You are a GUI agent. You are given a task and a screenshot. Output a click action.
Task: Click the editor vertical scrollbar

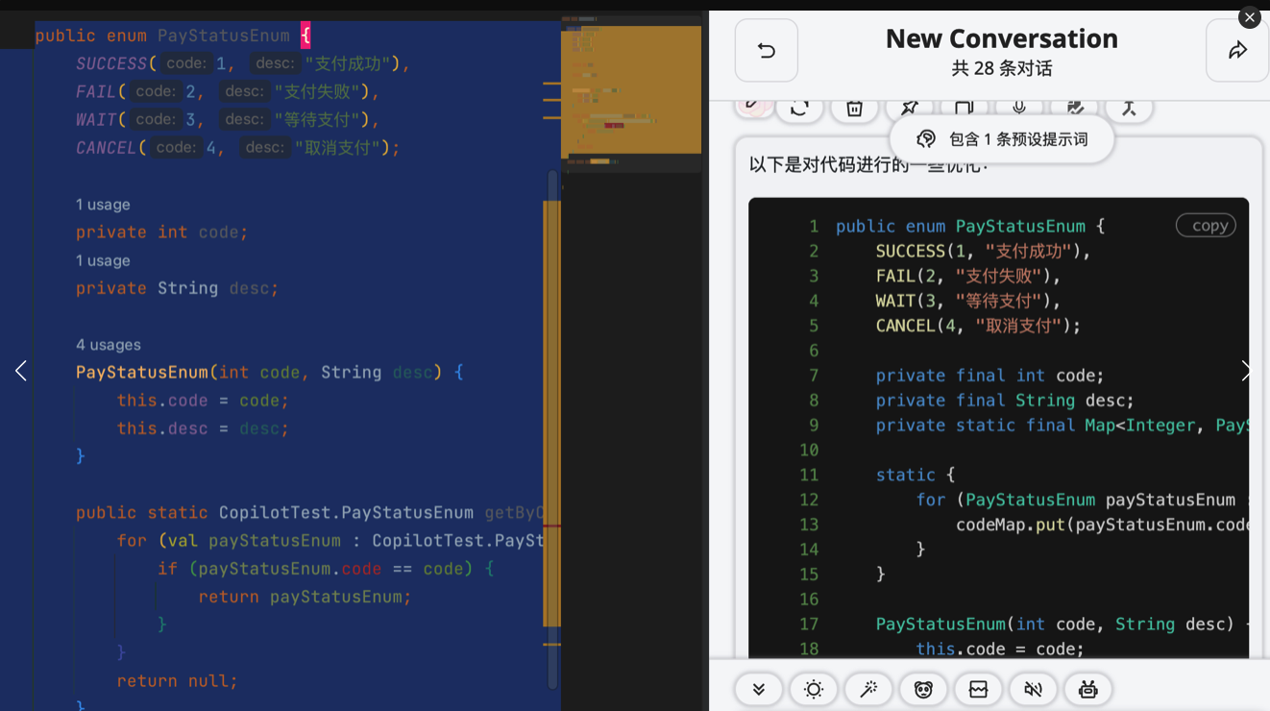pos(552,429)
